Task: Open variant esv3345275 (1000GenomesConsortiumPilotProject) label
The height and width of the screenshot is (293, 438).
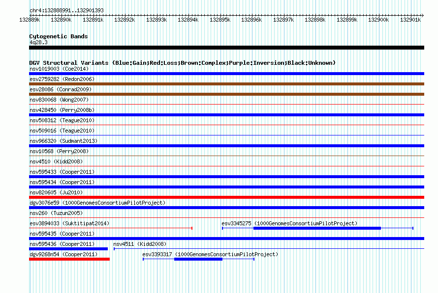Action: pyautogui.click(x=289, y=223)
